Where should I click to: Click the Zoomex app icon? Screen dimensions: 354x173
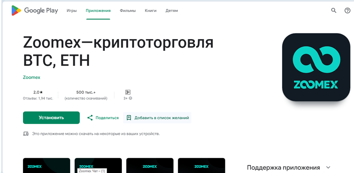coord(316,67)
